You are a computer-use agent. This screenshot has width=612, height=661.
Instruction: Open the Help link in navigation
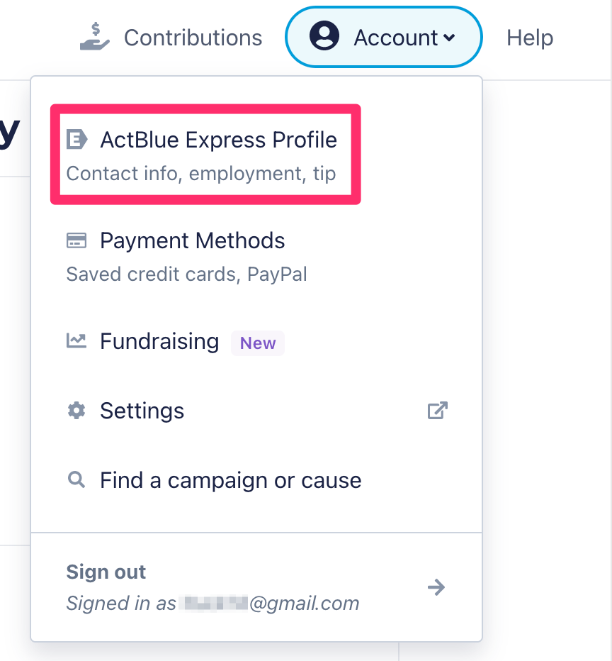[530, 38]
